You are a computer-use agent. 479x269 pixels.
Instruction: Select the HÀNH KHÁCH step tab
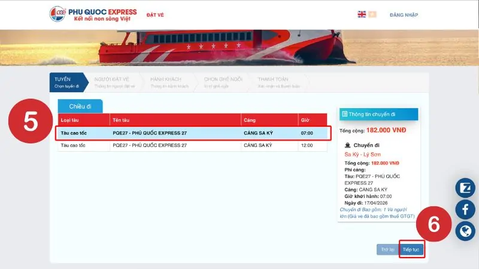169,82
